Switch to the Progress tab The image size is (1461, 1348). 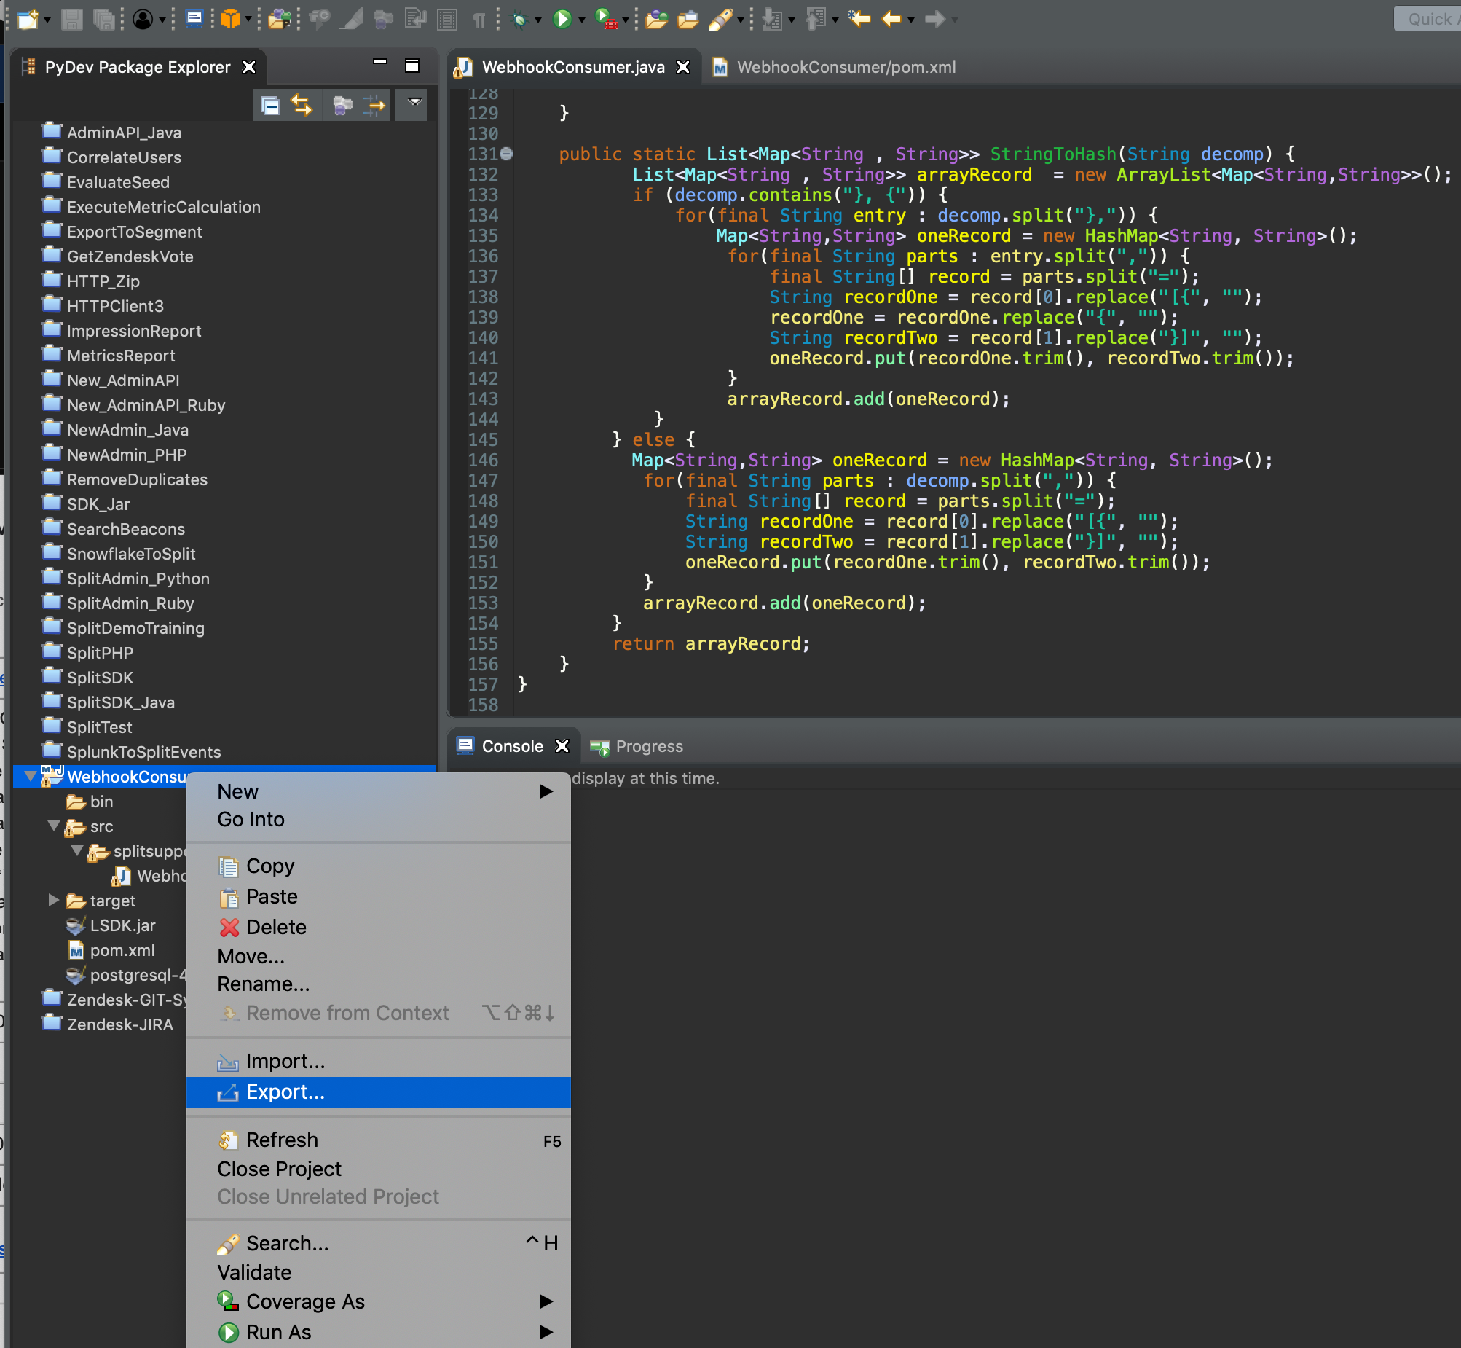point(648,746)
